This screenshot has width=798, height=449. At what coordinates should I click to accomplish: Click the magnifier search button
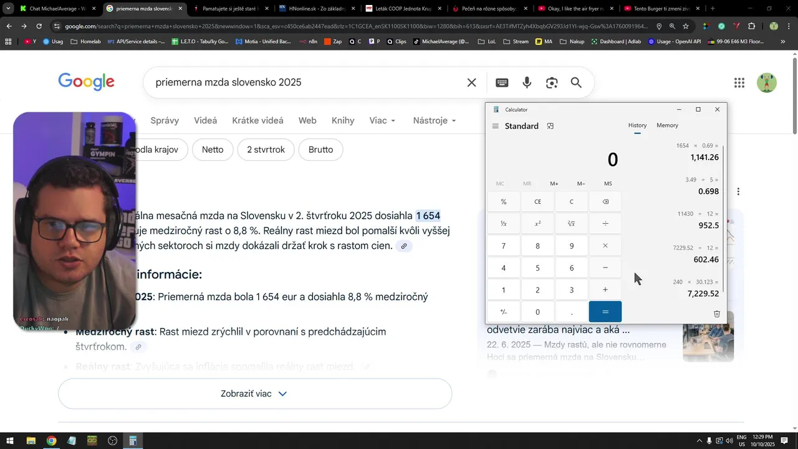tap(576, 82)
